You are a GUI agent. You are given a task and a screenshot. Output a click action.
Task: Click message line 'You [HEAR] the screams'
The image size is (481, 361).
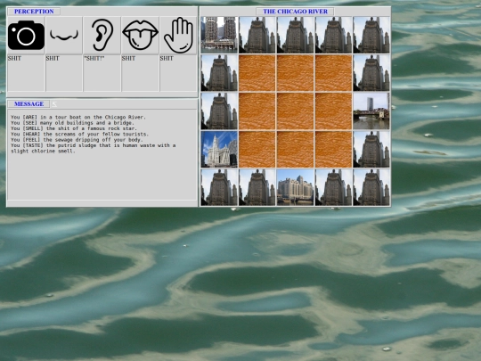tap(79, 134)
